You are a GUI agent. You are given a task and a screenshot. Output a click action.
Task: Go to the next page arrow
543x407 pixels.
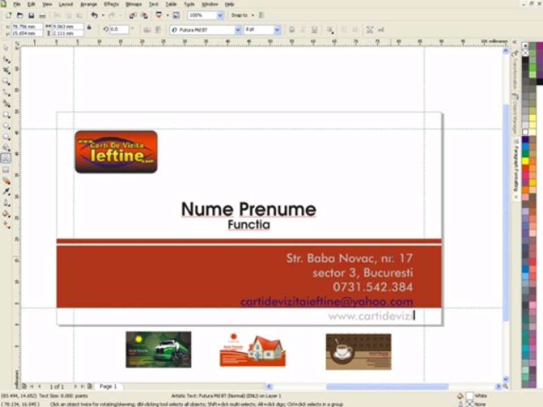[75, 386]
